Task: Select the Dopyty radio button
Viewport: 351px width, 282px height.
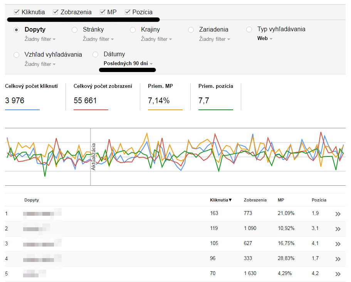Action: pyautogui.click(x=16, y=30)
